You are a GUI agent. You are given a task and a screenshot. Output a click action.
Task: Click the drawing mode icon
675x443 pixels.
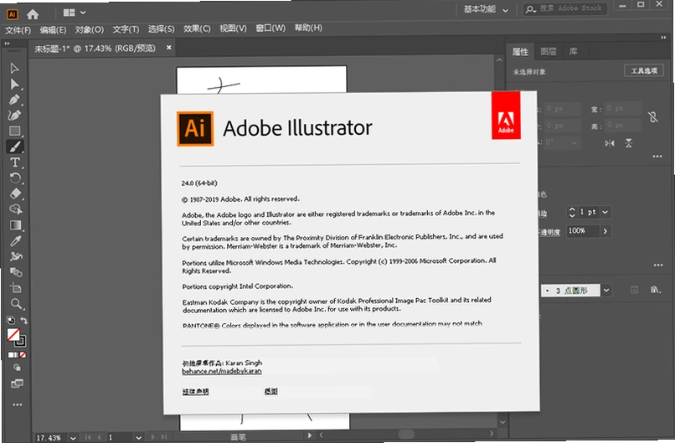18,368
